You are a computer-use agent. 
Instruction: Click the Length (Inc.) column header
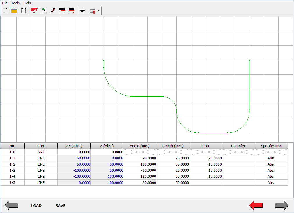click(x=173, y=146)
